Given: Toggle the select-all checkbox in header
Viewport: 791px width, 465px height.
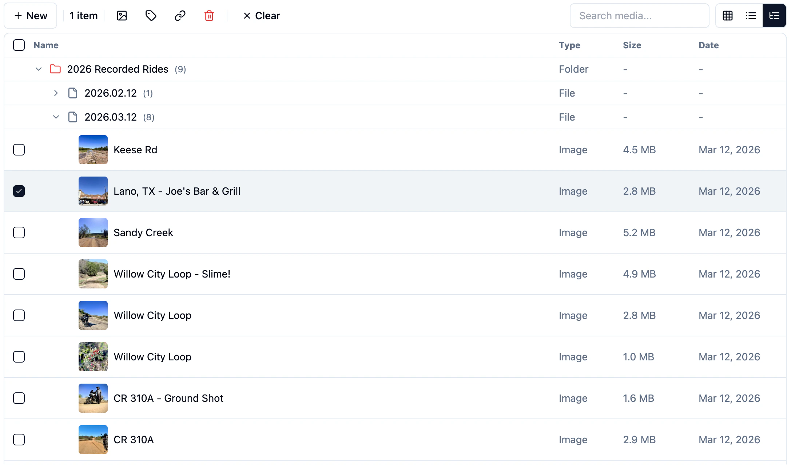Looking at the screenshot, I should [x=19, y=45].
